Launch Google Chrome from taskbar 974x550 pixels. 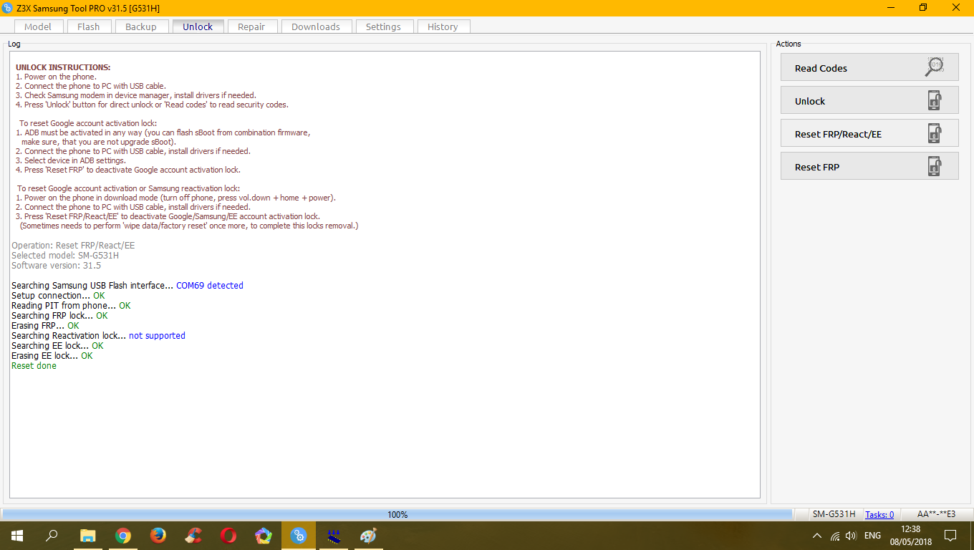click(123, 535)
